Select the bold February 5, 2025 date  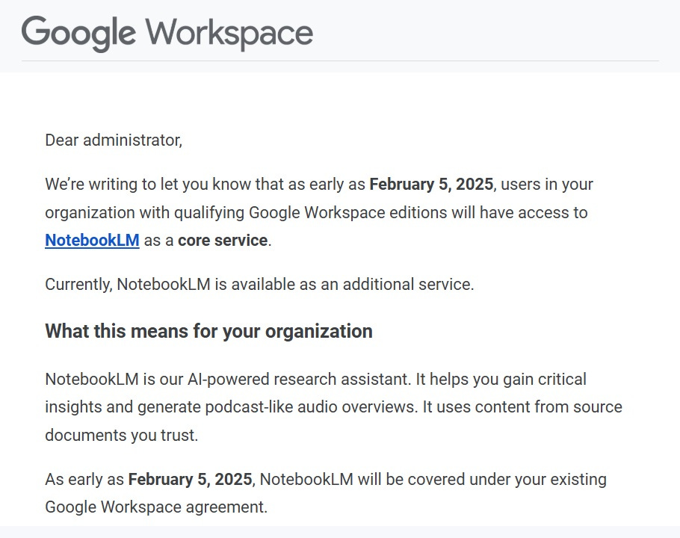click(x=432, y=184)
